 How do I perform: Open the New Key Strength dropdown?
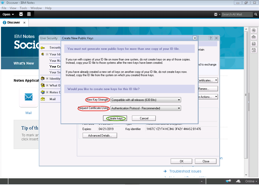[x=146, y=100]
